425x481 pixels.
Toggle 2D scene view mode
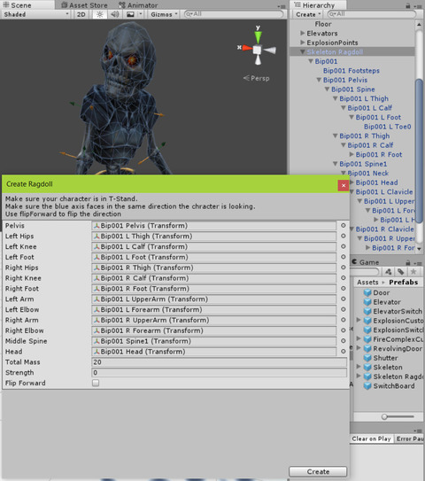pos(81,14)
